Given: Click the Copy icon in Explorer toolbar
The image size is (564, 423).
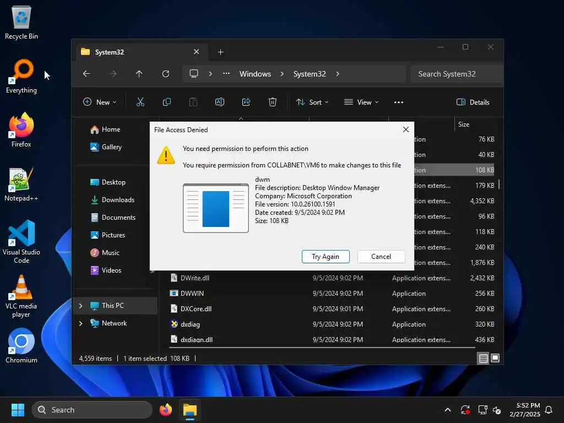Looking at the screenshot, I should [166, 102].
